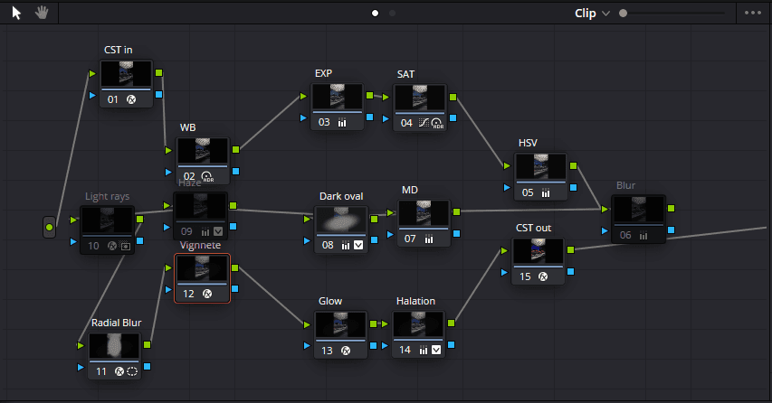Viewport: 772px width, 403px height.
Task: Toggle the checkbox icon on node 08
Action: (x=358, y=245)
